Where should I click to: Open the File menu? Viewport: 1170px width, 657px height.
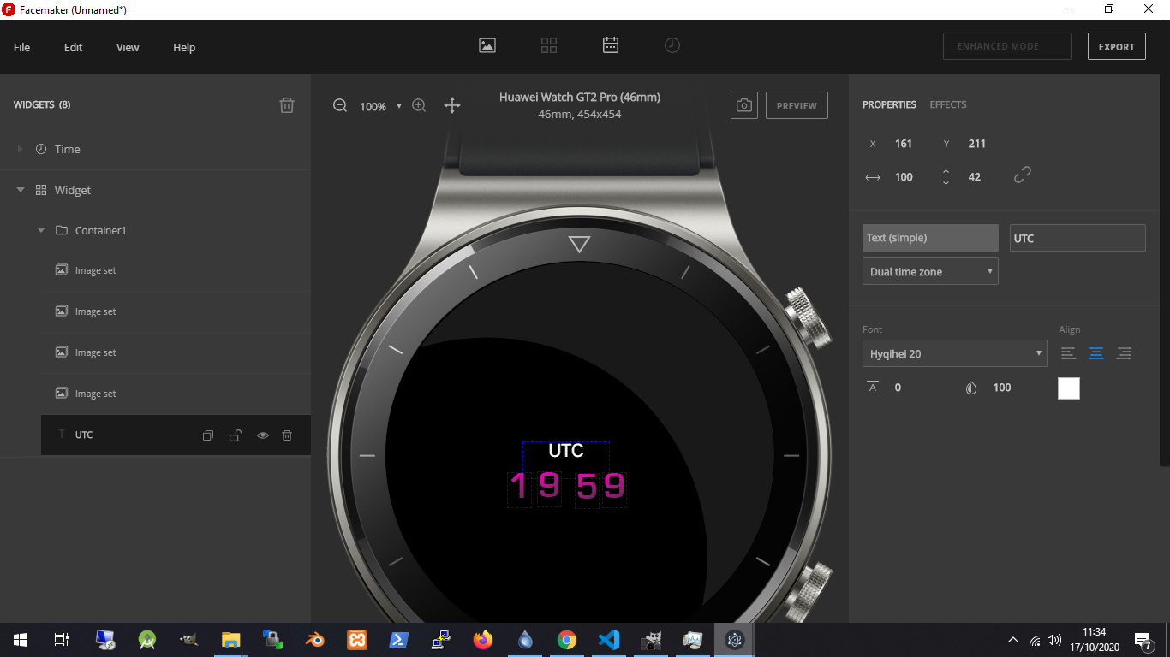21,47
